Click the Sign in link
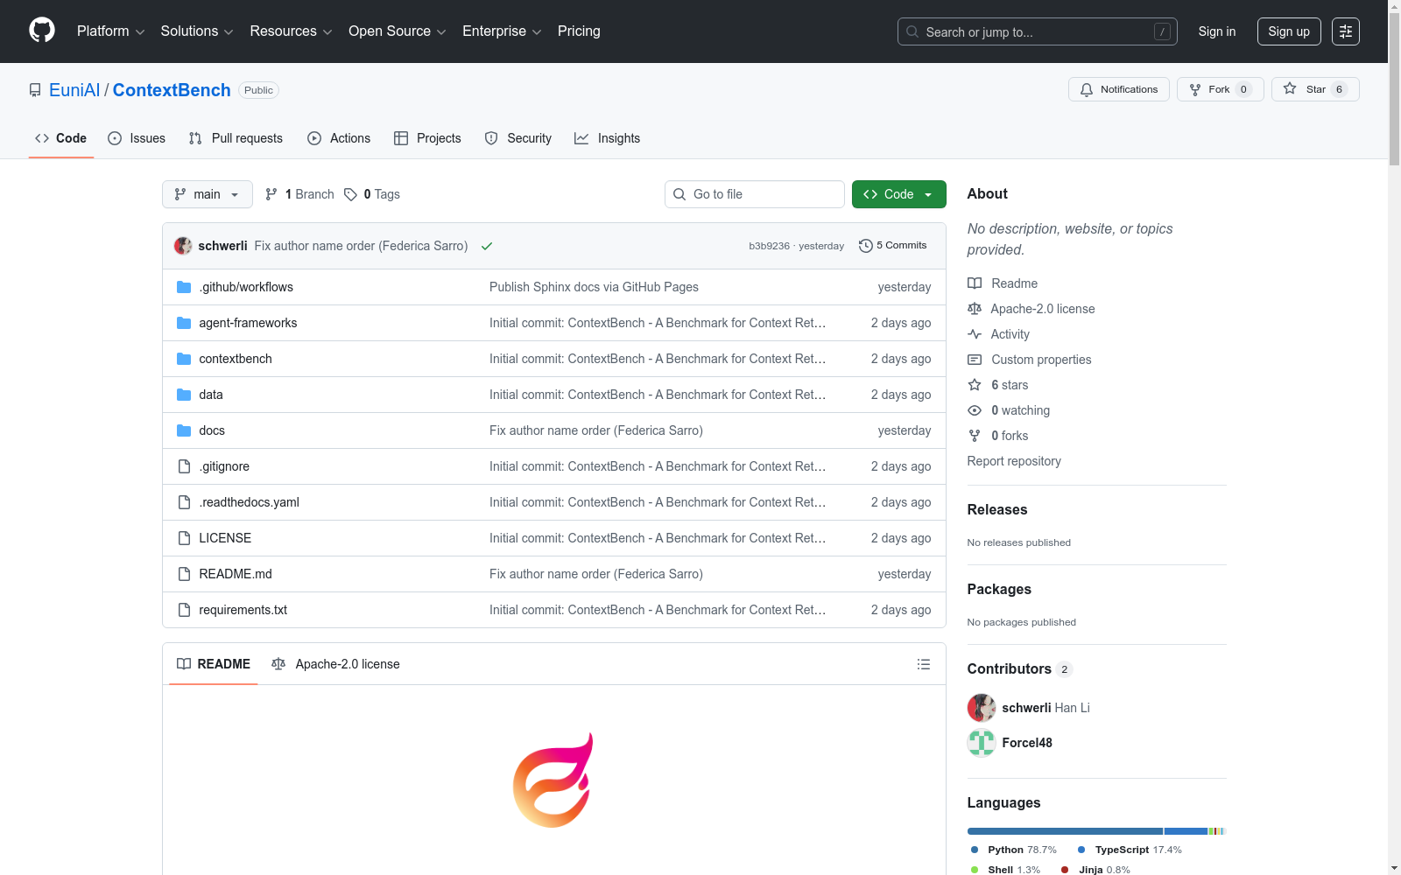The image size is (1401, 875). [x=1217, y=31]
